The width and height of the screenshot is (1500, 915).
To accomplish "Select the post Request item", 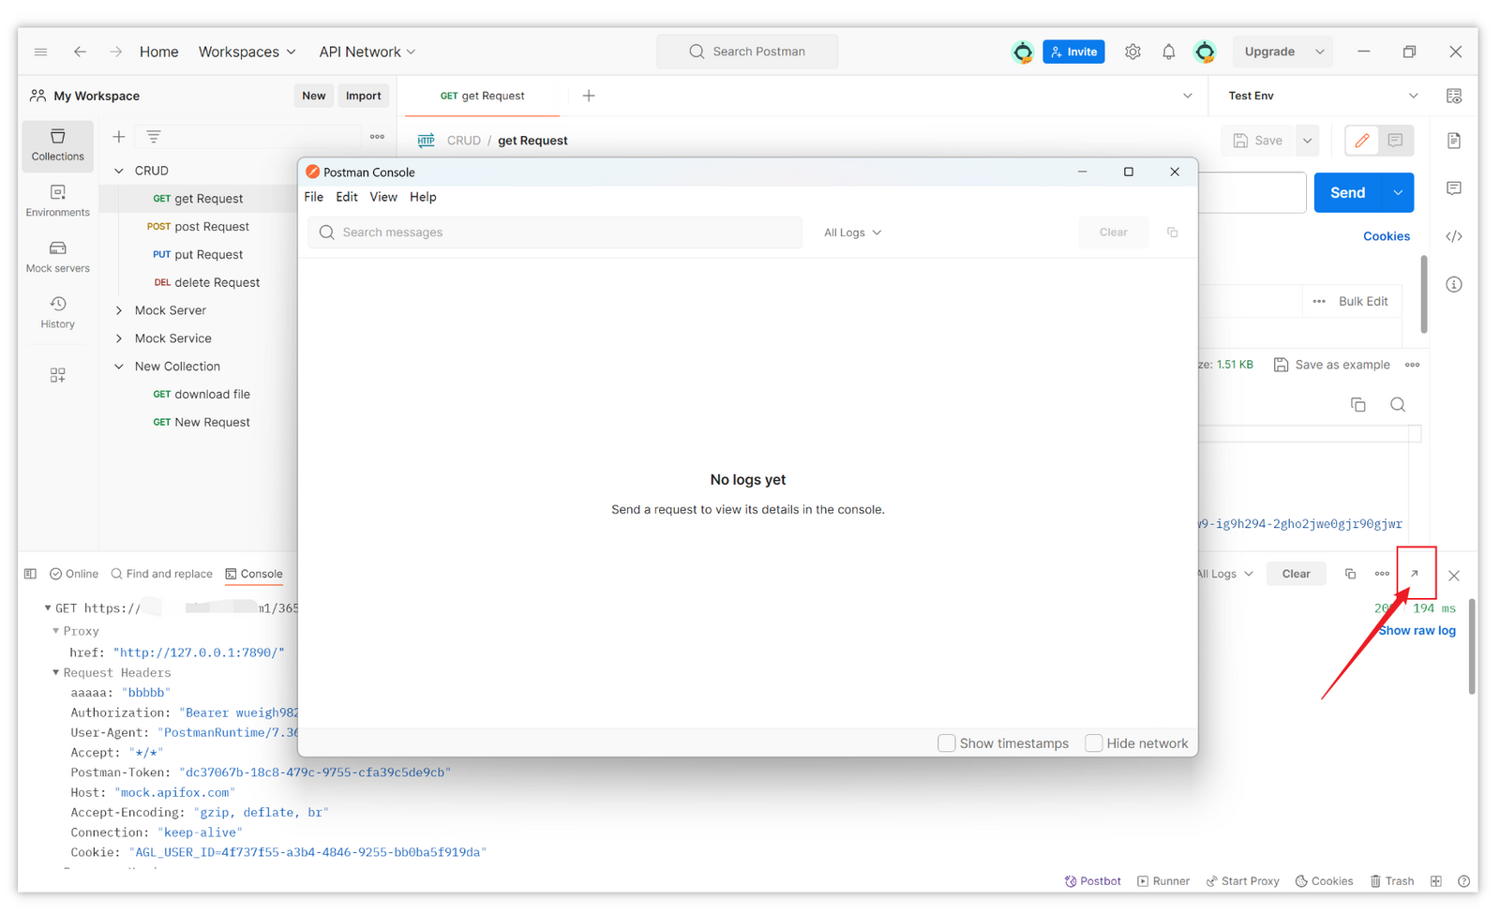I will (211, 227).
